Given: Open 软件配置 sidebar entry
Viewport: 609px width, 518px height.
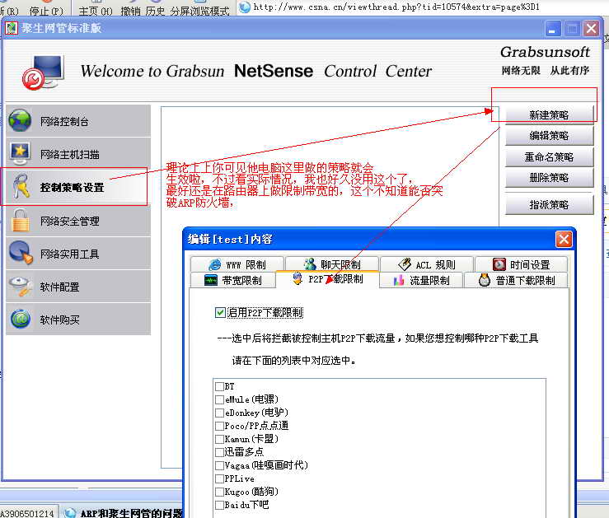Looking at the screenshot, I should pyautogui.click(x=78, y=287).
